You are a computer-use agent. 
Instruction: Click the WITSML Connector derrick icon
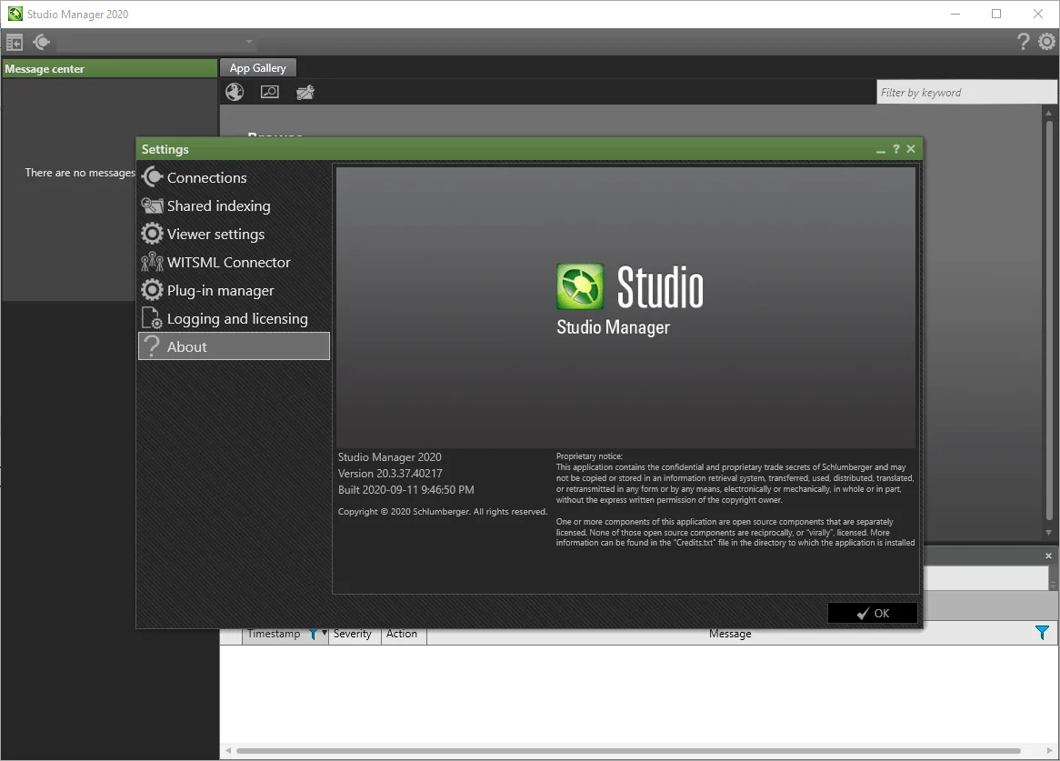[152, 262]
